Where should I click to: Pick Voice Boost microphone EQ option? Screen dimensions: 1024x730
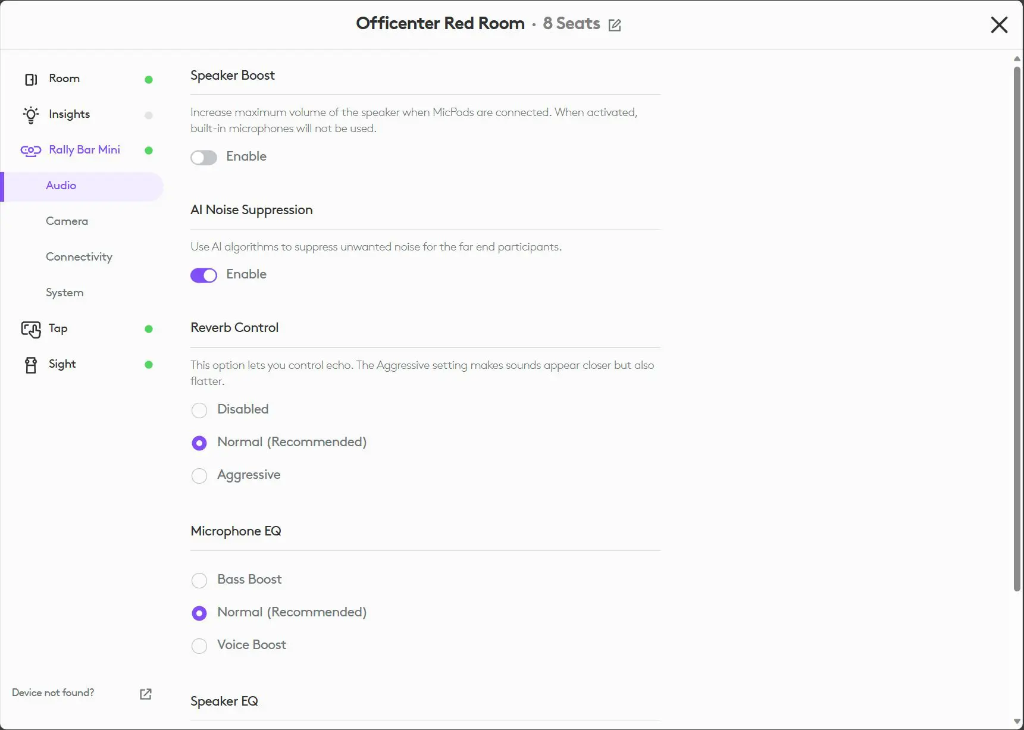[199, 646]
